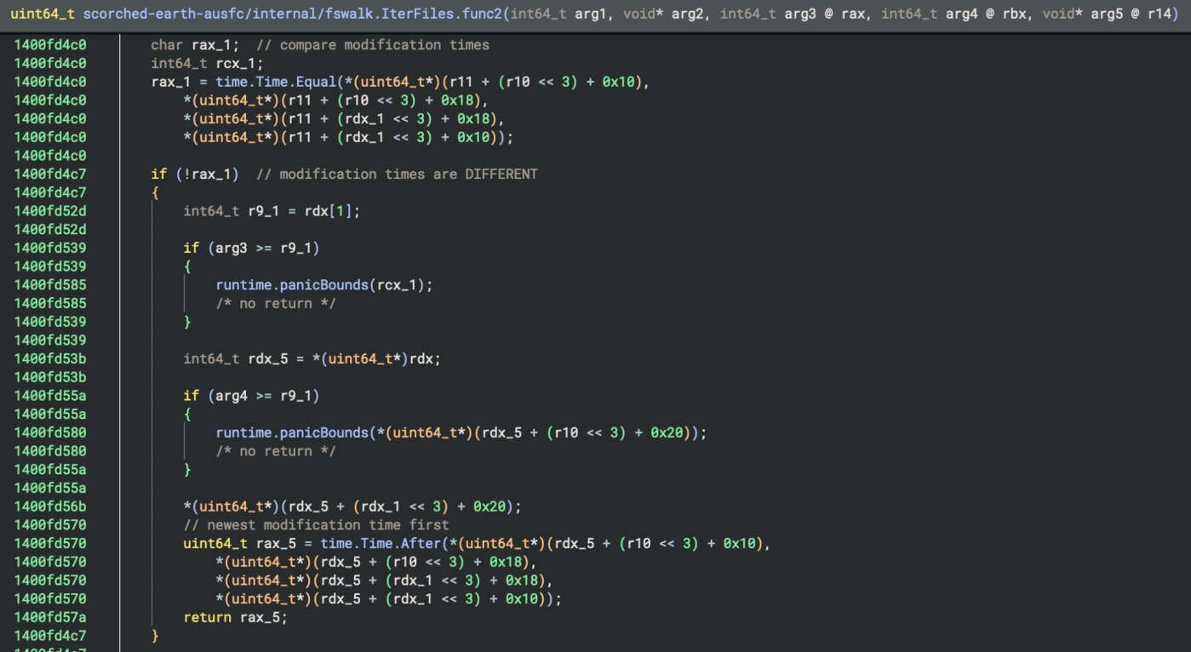Click the standalone dereference line ending with 0x20

coord(352,506)
